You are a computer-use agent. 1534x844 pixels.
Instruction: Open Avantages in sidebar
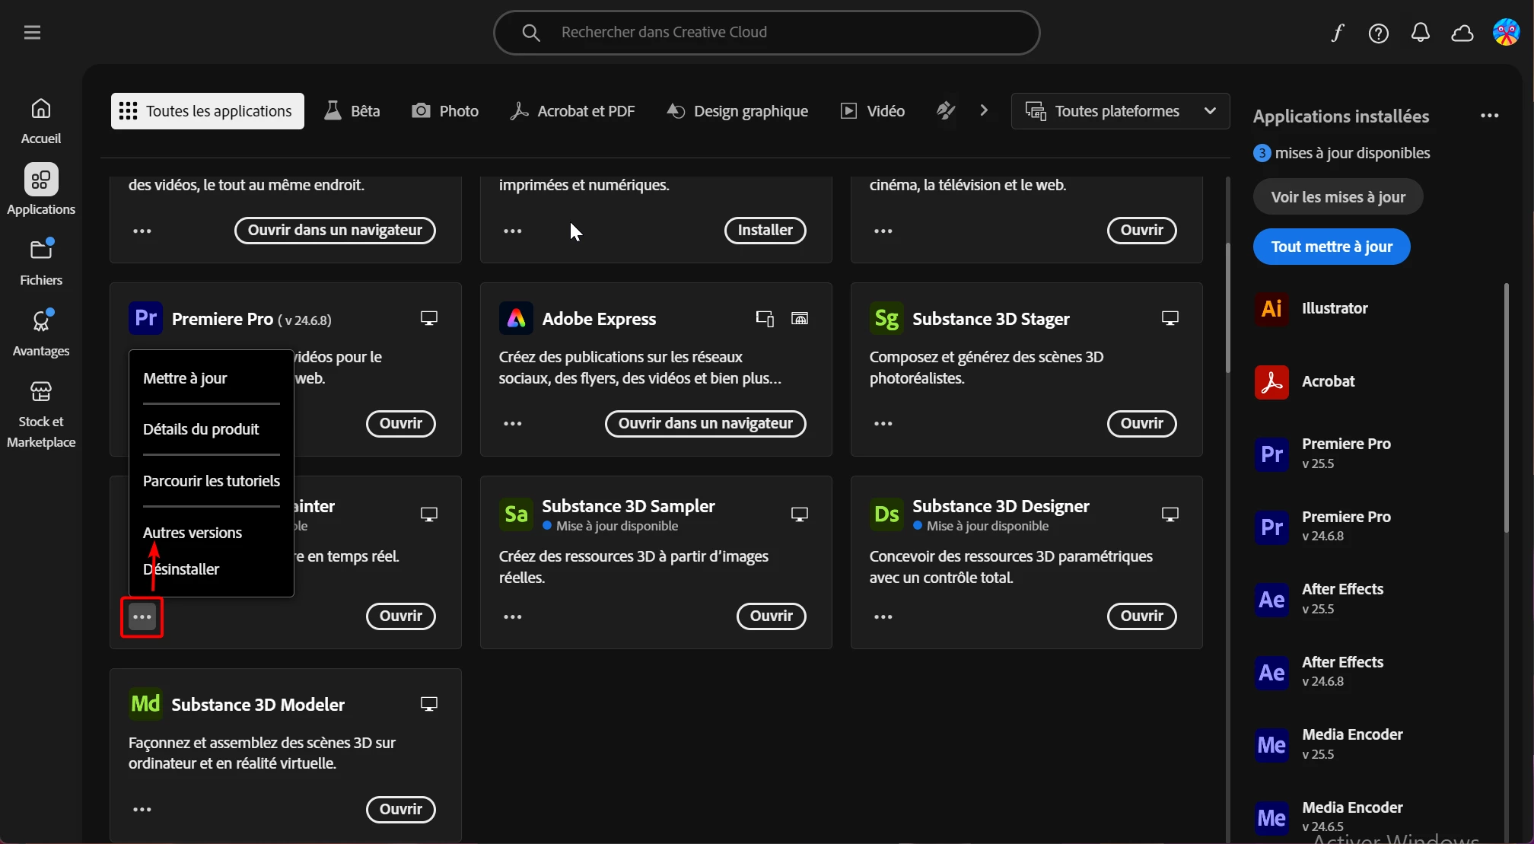(41, 333)
